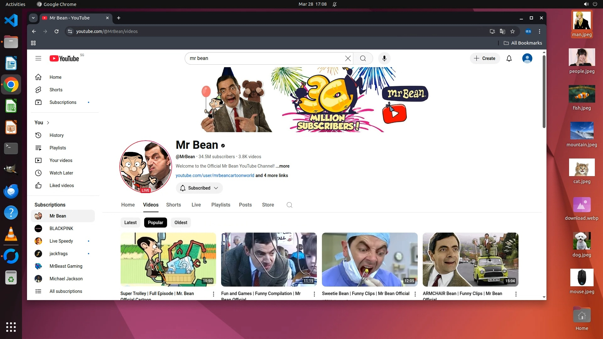
Task: Open Watch Later in sidebar
Action: (x=61, y=173)
